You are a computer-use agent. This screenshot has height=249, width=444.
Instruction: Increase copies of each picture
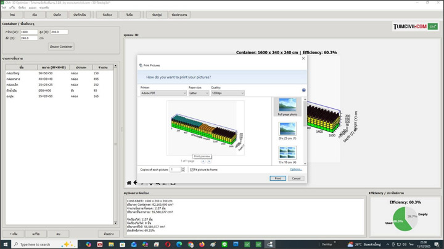pos(183,168)
